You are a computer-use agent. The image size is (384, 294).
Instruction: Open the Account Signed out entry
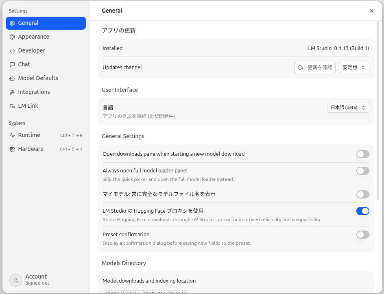[x=29, y=280]
